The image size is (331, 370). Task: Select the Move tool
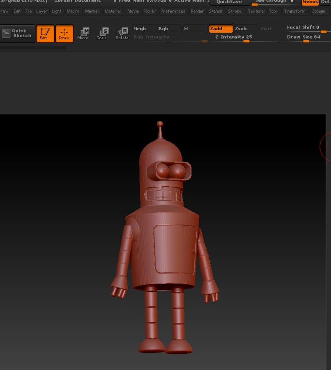(x=83, y=34)
